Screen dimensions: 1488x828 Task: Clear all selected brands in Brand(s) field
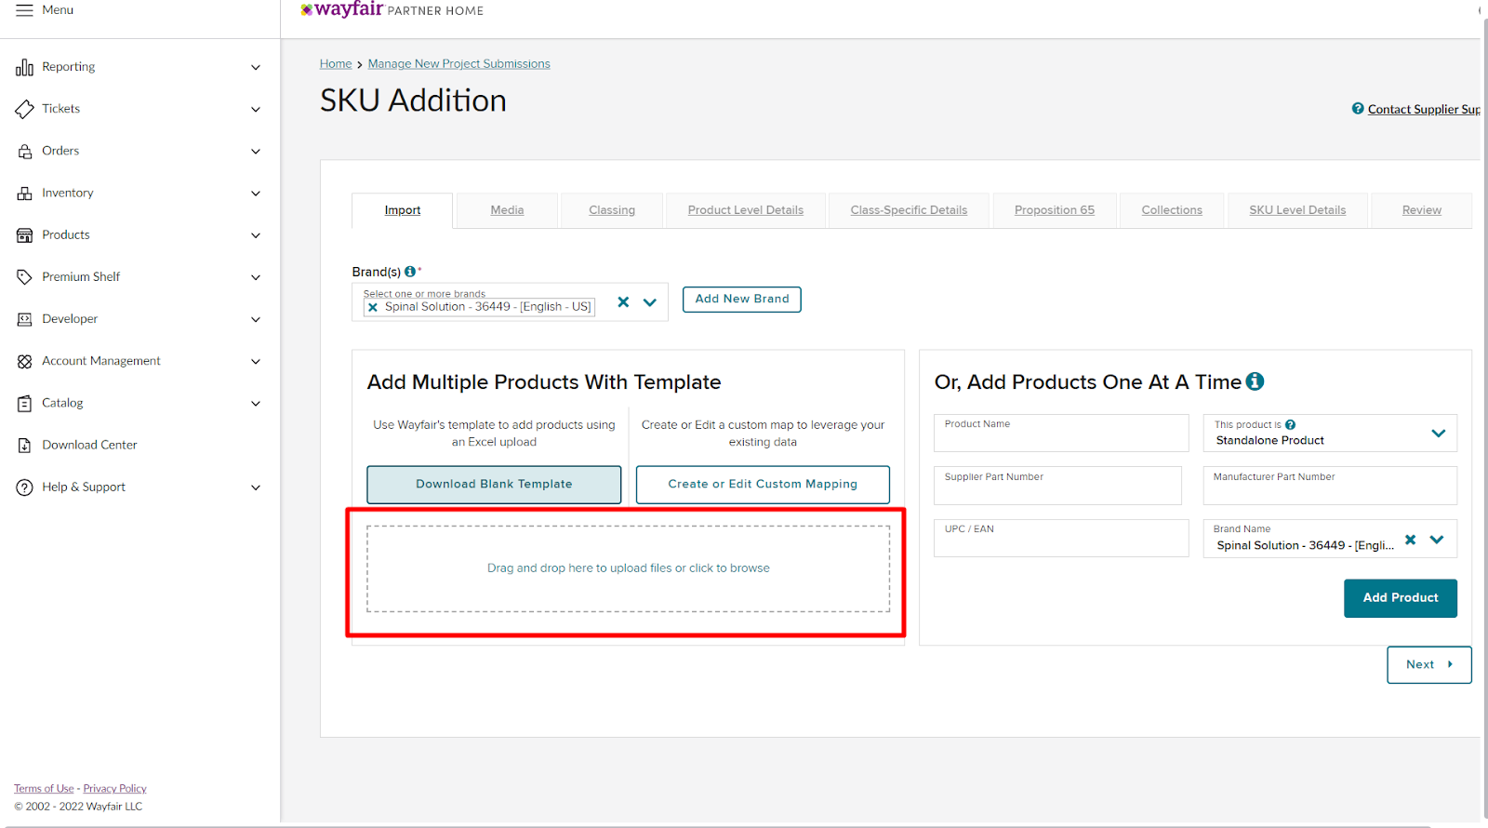point(623,301)
